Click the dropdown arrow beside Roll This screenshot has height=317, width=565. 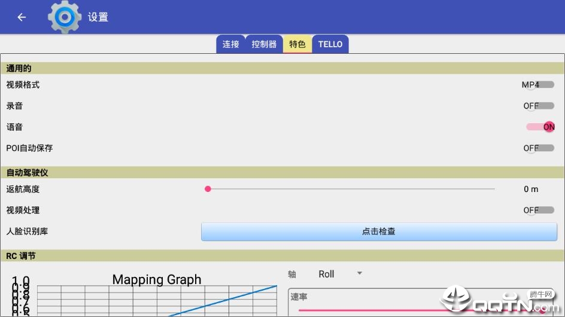[360, 273]
